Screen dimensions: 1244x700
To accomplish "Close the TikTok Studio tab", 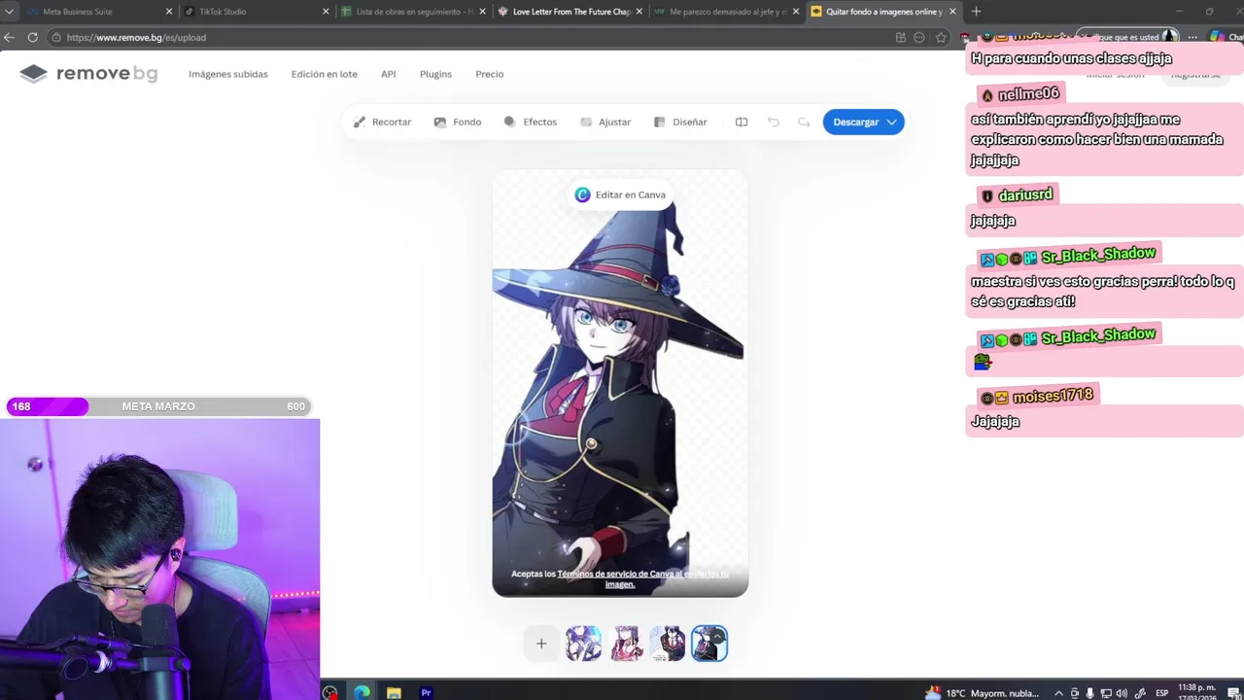I will (x=326, y=12).
